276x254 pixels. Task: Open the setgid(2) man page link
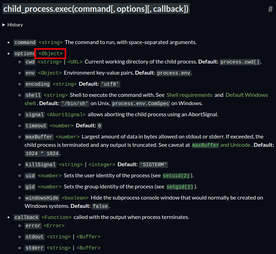point(180,187)
